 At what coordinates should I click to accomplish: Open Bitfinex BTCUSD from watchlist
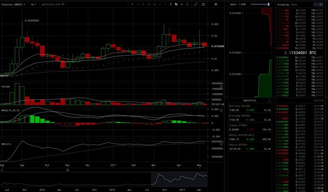point(250,108)
